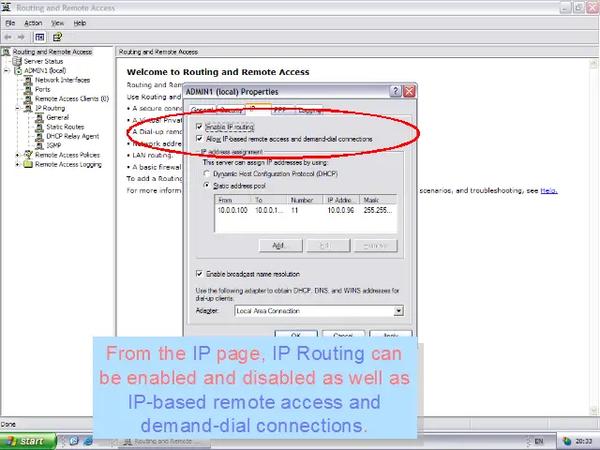The width and height of the screenshot is (600, 450).
Task: Click the Help hyperlink in welcome text
Action: click(x=548, y=190)
